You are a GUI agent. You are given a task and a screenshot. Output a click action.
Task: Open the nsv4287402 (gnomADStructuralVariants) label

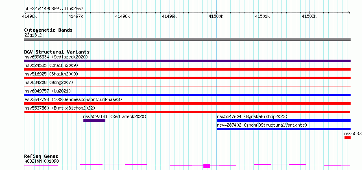pos(262,125)
